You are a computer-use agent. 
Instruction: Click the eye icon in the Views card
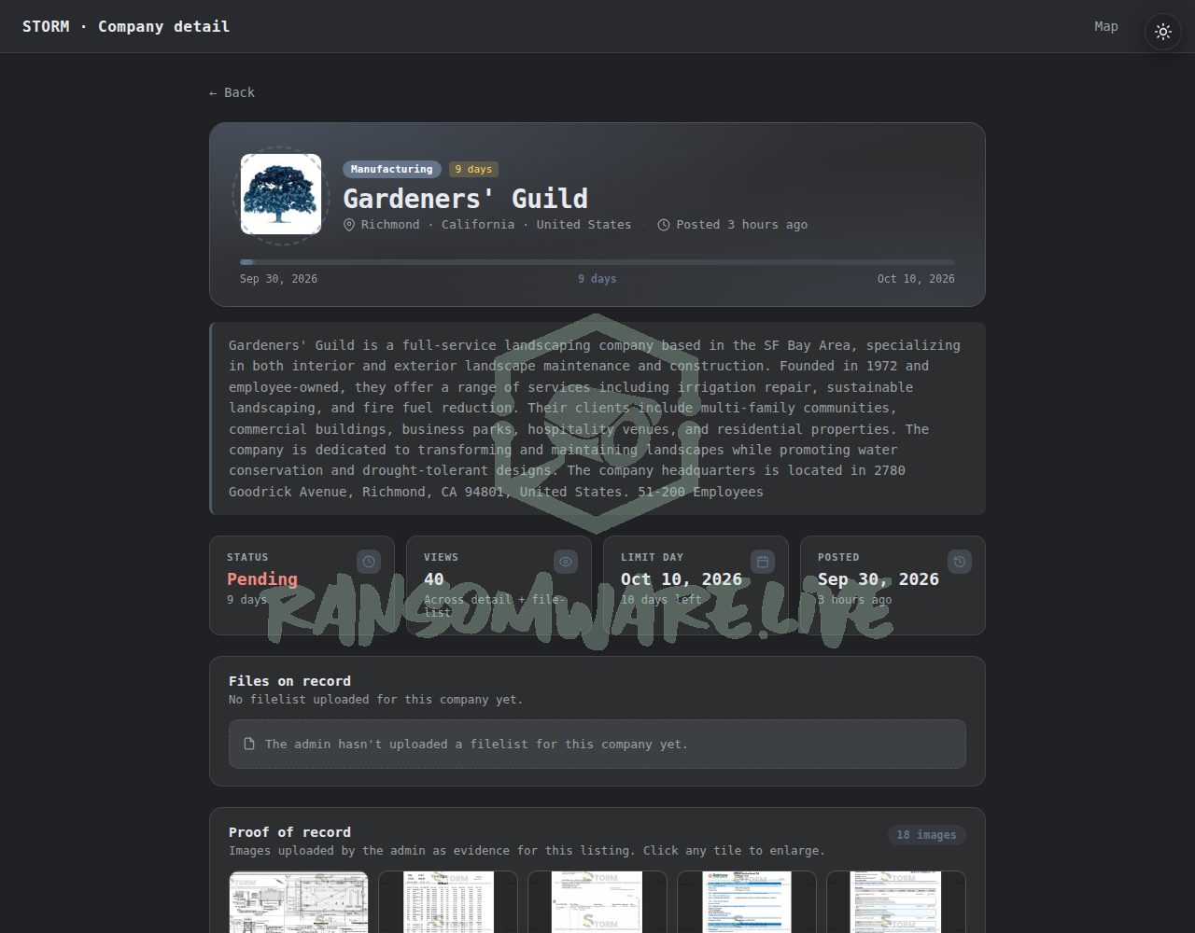coord(565,562)
